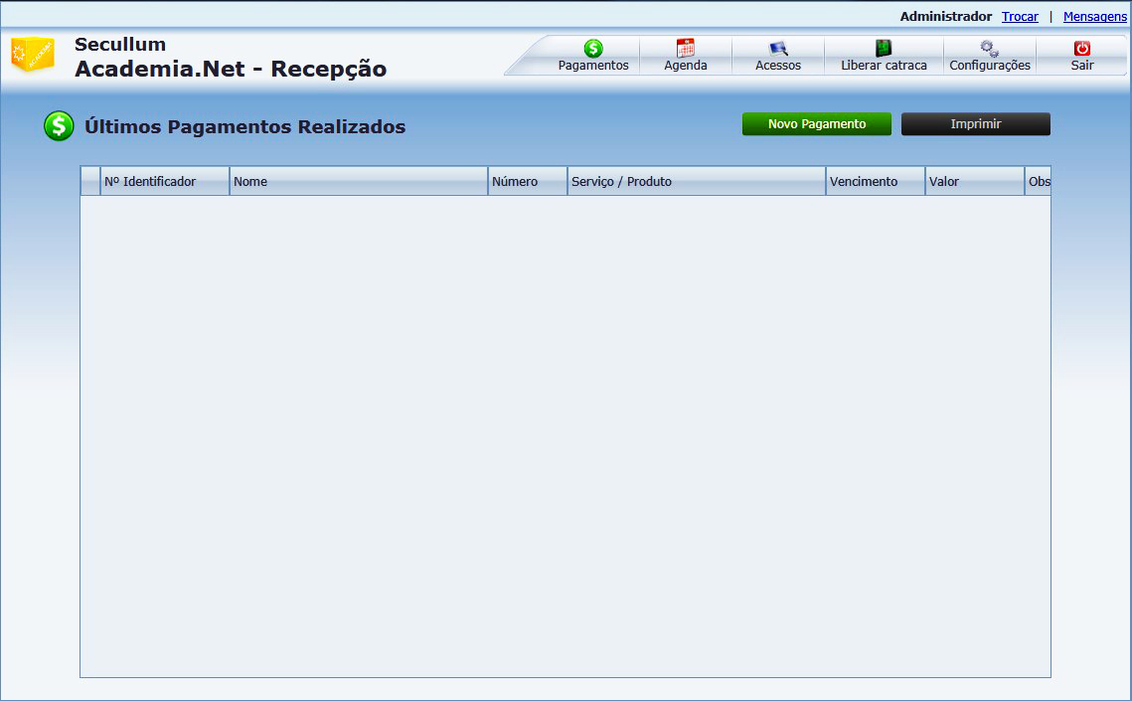
Task: Select the Valor column header
Action: click(x=974, y=182)
